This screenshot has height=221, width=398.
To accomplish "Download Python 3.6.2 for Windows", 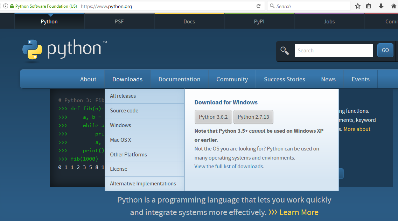I will [213, 117].
